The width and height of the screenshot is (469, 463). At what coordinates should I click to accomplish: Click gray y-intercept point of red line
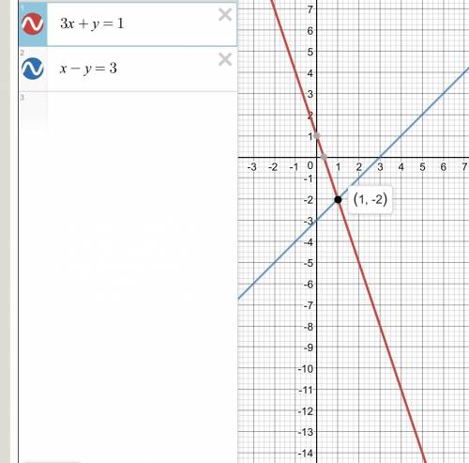[x=317, y=135]
